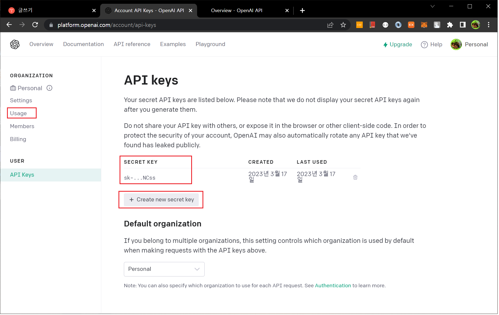Open the orange EX extension icon
The height and width of the screenshot is (315, 499).
click(x=411, y=25)
